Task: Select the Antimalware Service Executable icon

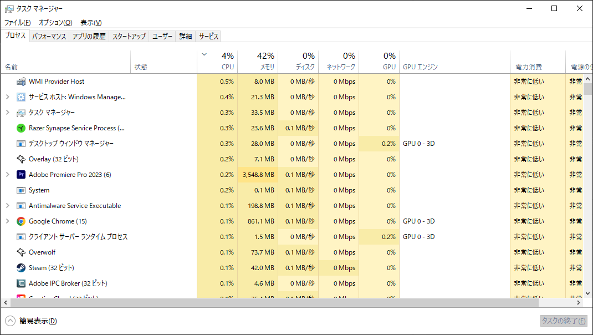Action: 20,205
